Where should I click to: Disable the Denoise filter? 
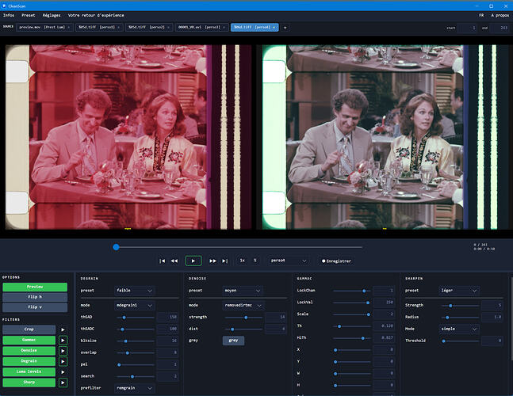click(29, 349)
